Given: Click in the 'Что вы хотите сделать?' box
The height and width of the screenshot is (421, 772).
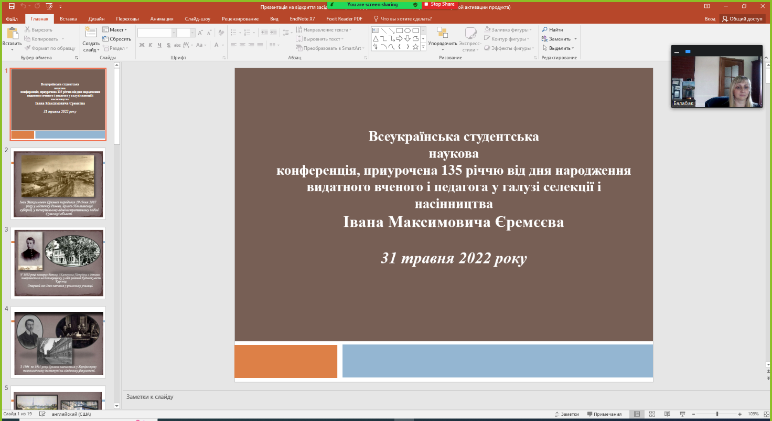Looking at the screenshot, I should click(x=403, y=19).
